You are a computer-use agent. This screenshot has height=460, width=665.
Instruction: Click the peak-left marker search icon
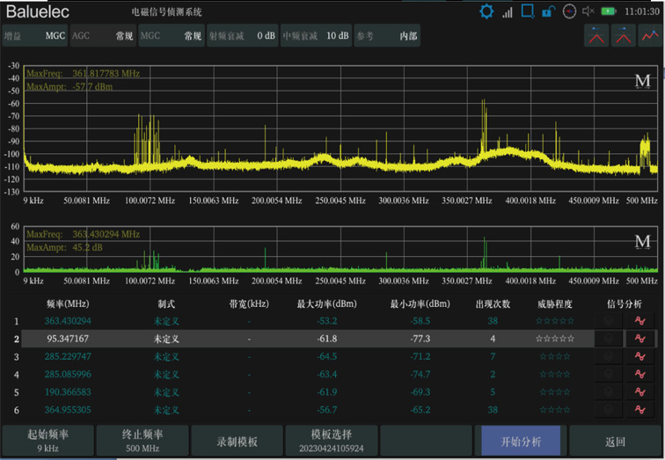(x=597, y=35)
